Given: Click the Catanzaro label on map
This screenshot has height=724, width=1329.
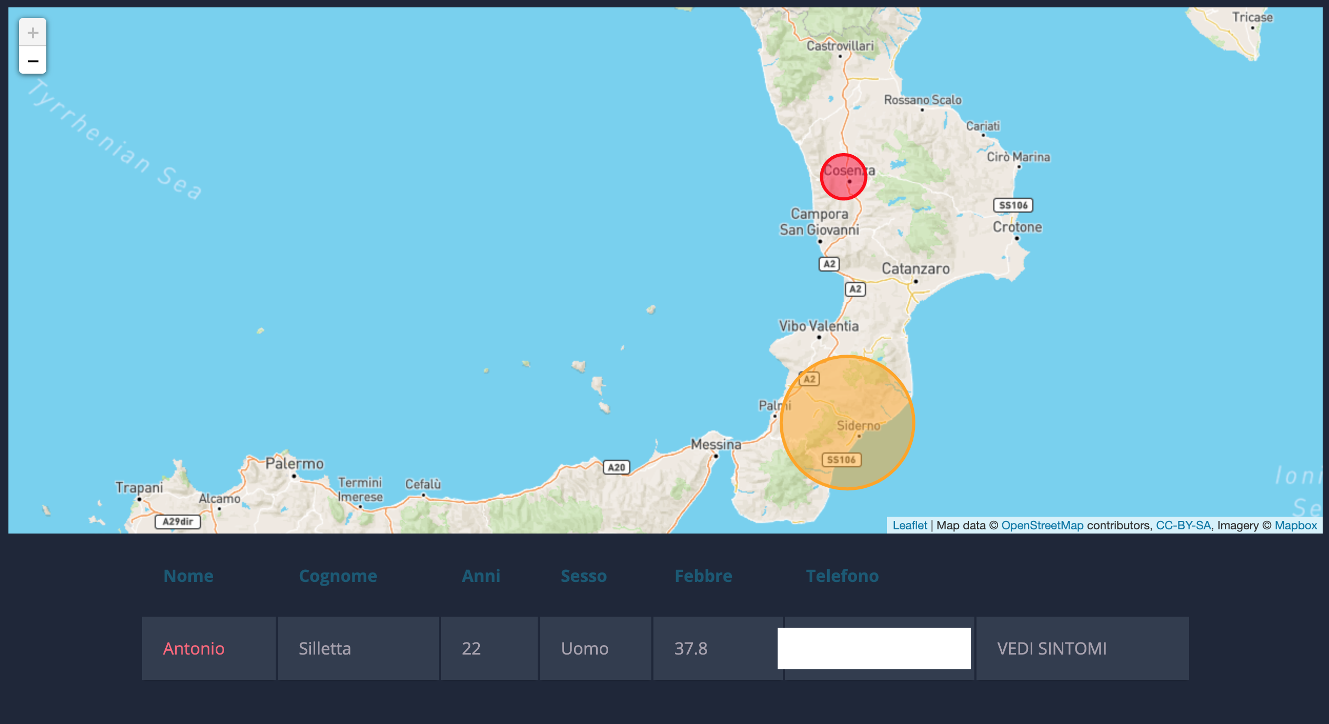Looking at the screenshot, I should 915,269.
